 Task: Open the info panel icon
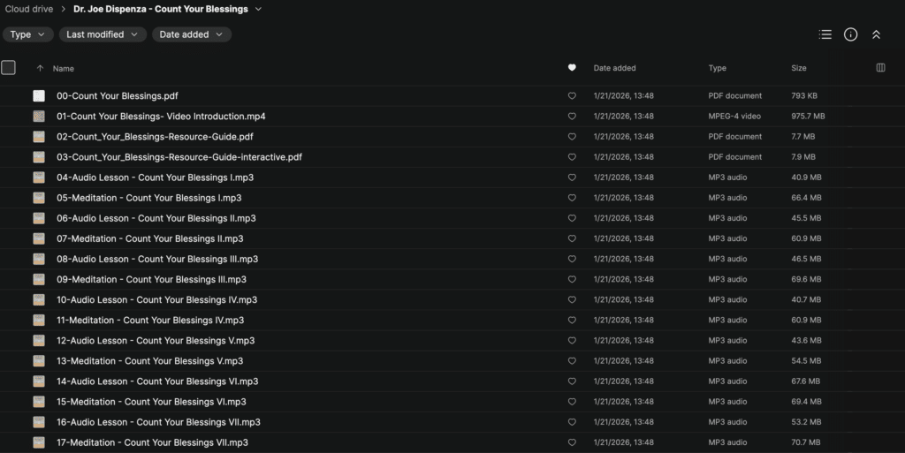pyautogui.click(x=851, y=34)
